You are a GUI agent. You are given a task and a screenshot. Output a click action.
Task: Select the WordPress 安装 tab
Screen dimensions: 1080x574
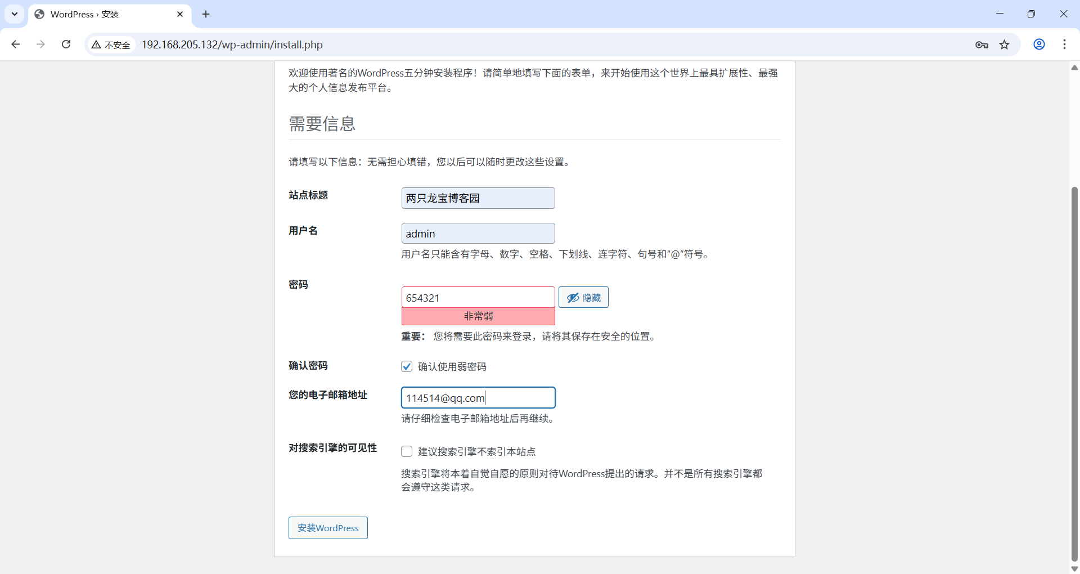[x=110, y=14]
